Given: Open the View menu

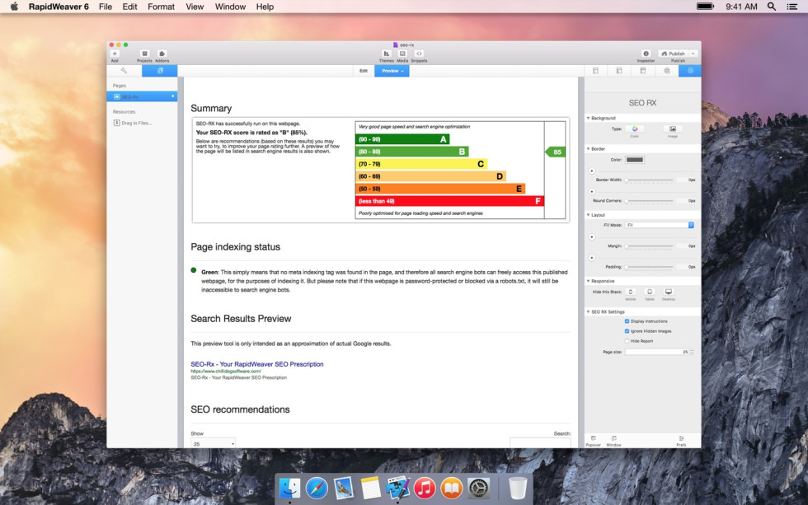Looking at the screenshot, I should (195, 7).
